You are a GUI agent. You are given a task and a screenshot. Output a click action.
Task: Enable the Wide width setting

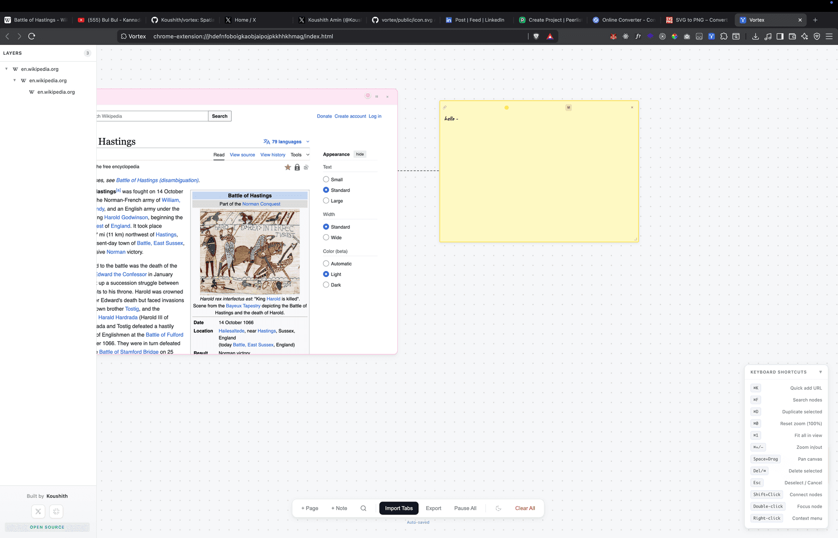point(326,237)
